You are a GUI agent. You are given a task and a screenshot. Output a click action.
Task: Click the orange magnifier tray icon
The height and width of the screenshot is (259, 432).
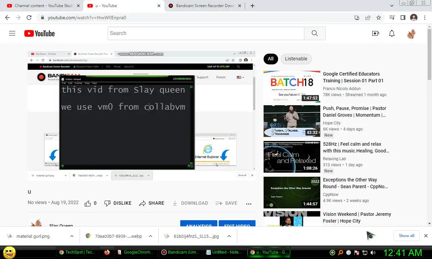pyautogui.click(x=341, y=253)
